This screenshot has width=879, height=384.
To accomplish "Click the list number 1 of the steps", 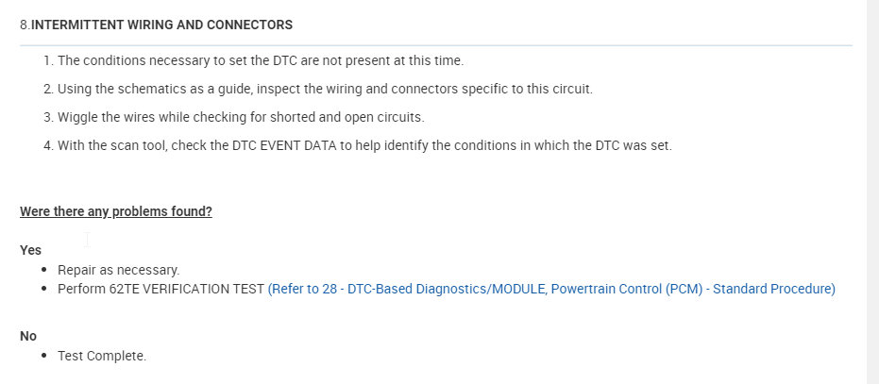I will 47,60.
